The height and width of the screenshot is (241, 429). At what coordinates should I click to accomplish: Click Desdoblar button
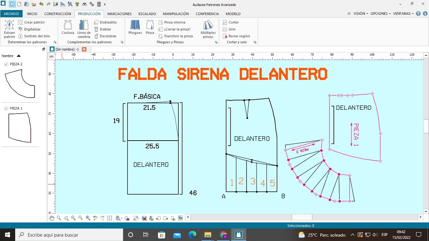click(105, 36)
